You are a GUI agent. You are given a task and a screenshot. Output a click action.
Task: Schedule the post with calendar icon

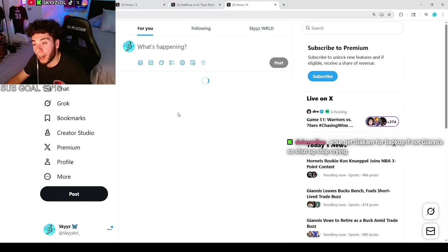coord(193,63)
